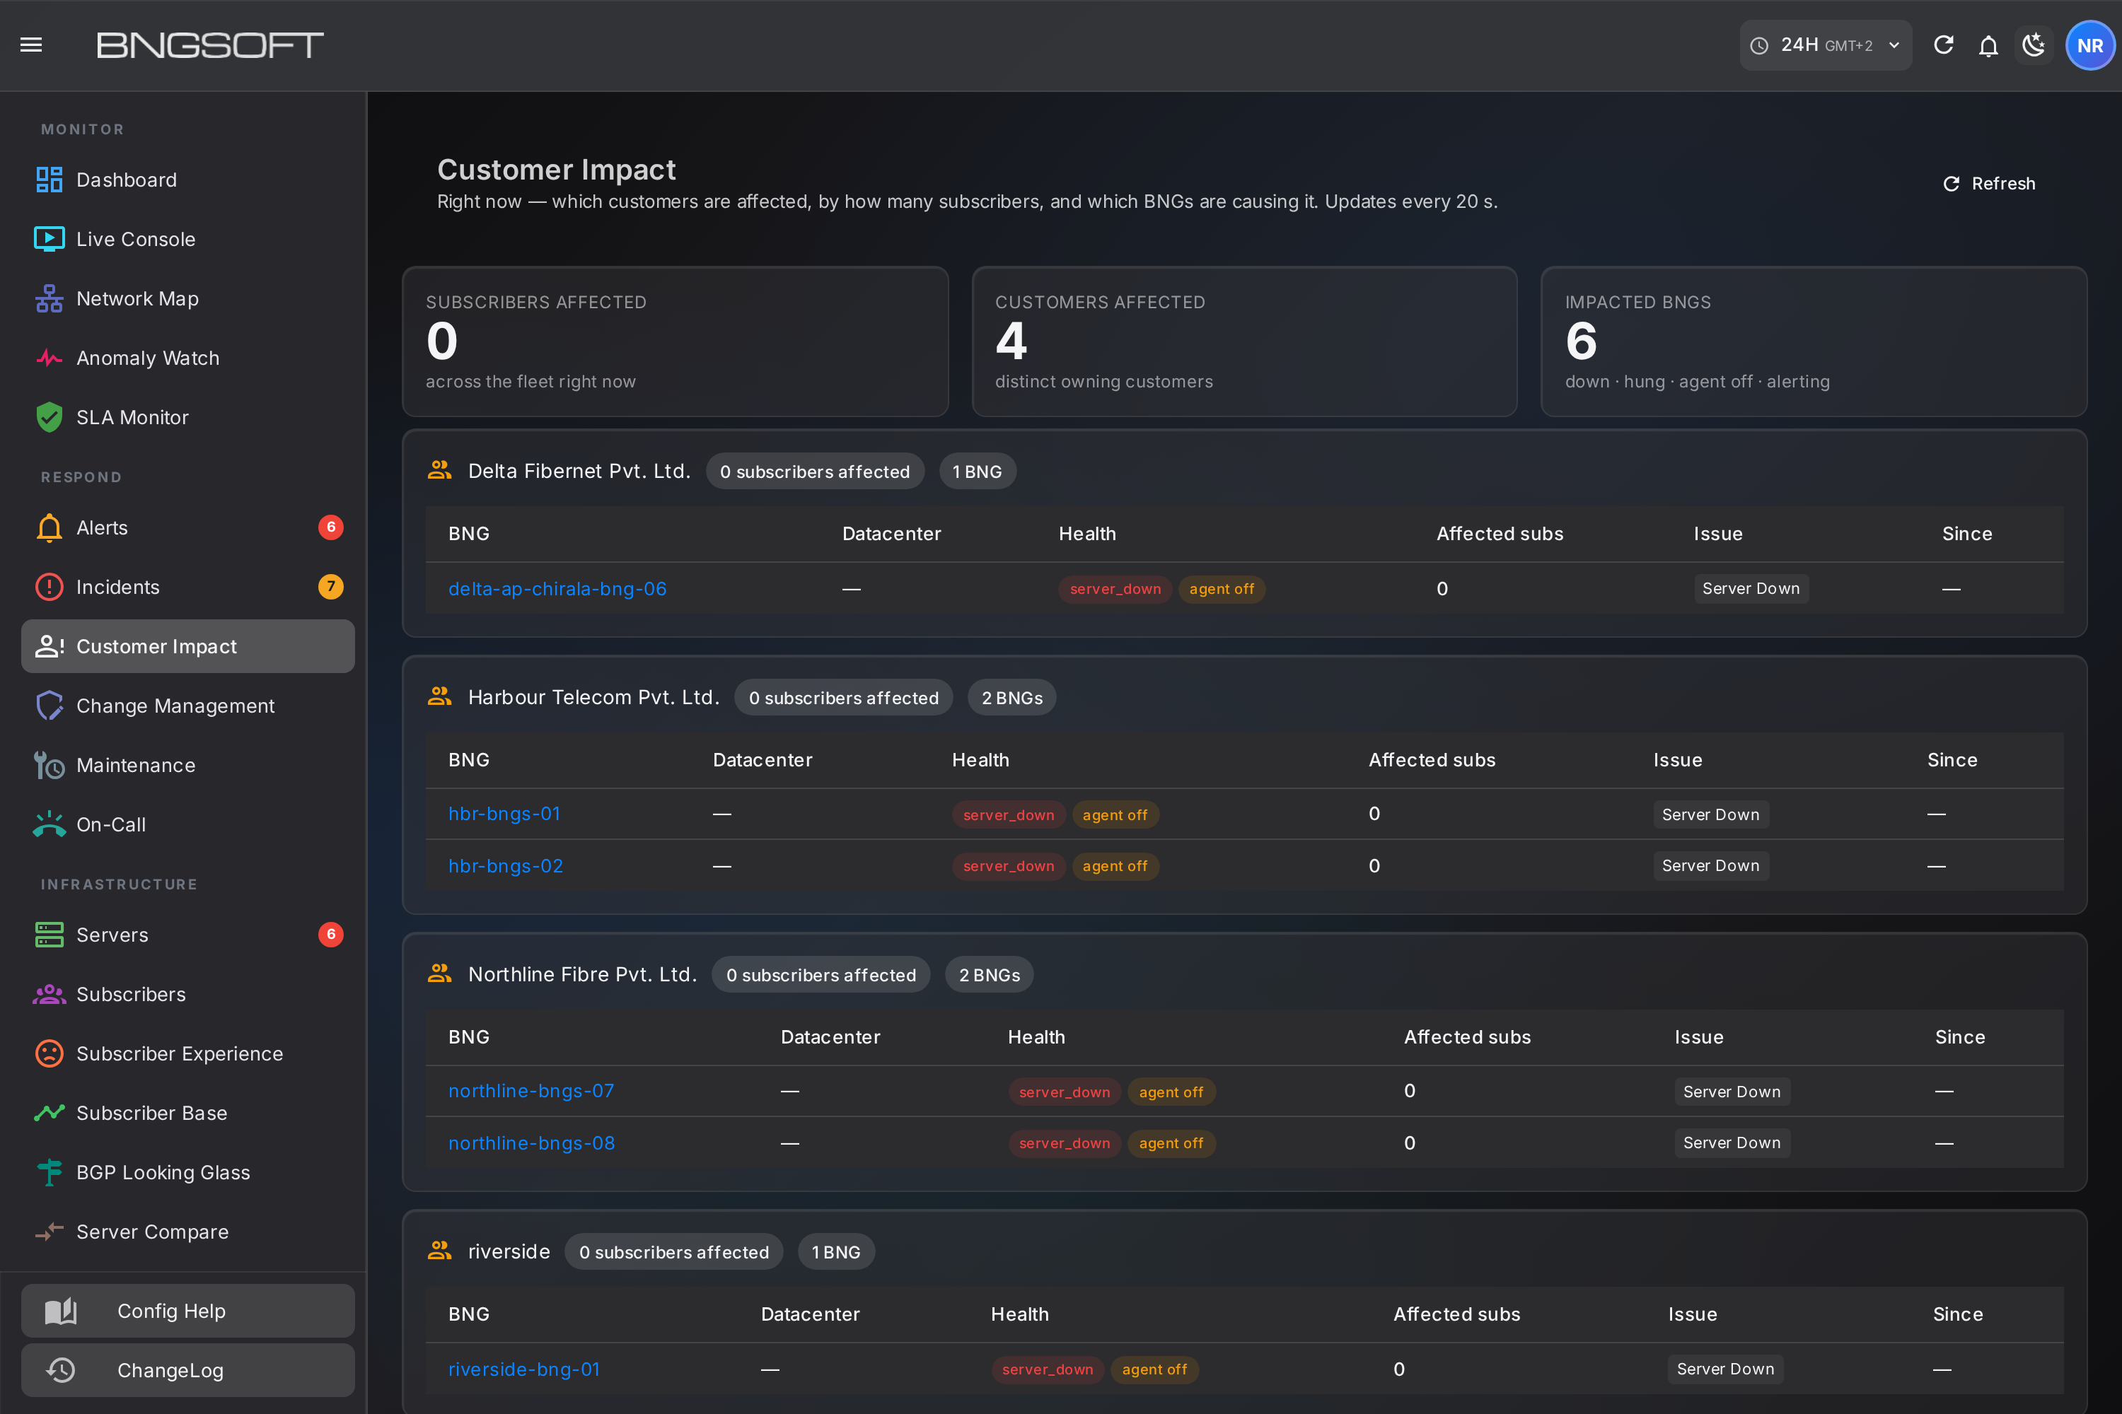Click the ChangeLog history icon
Viewport: 2122px width, 1414px height.
point(60,1371)
